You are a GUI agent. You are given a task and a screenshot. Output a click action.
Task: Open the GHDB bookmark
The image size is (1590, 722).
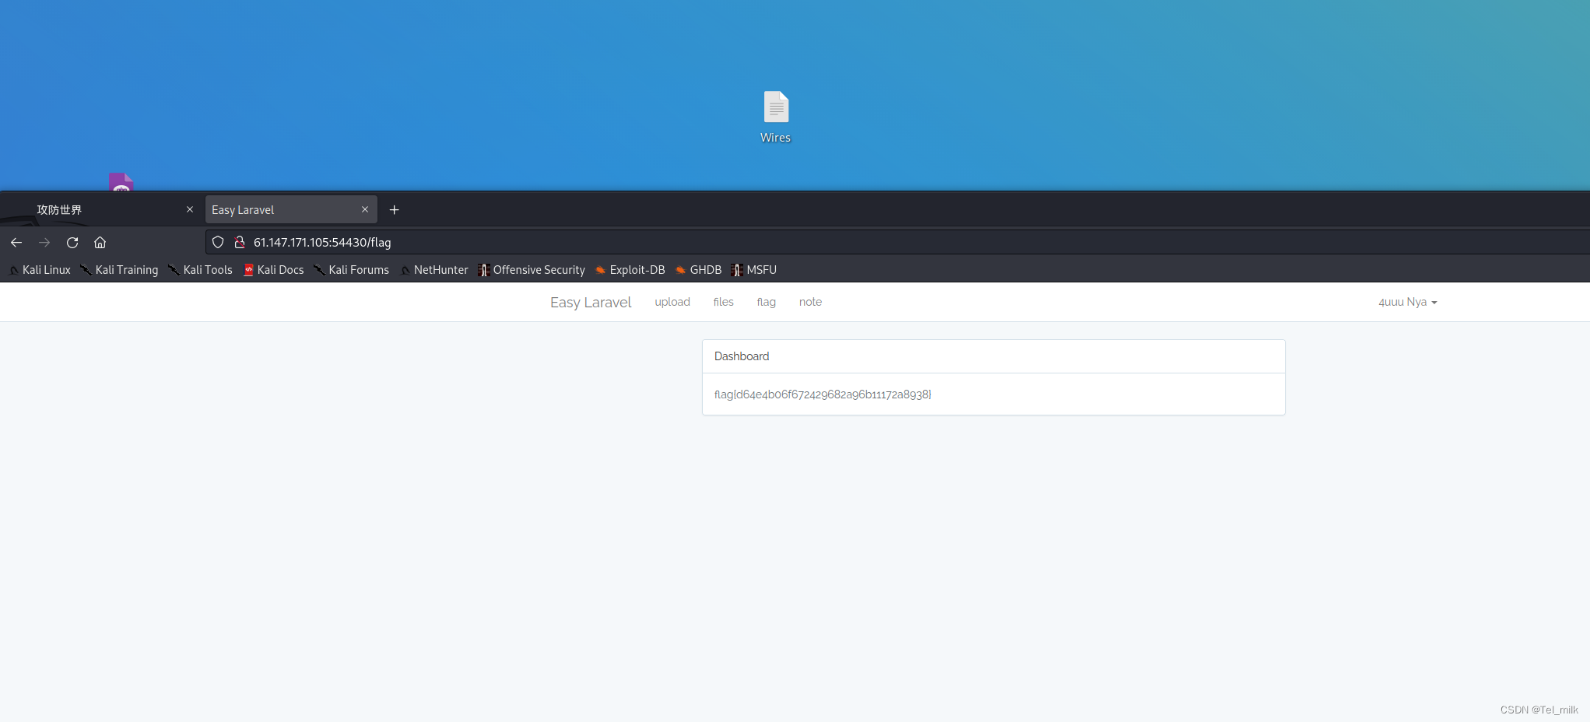coord(699,270)
